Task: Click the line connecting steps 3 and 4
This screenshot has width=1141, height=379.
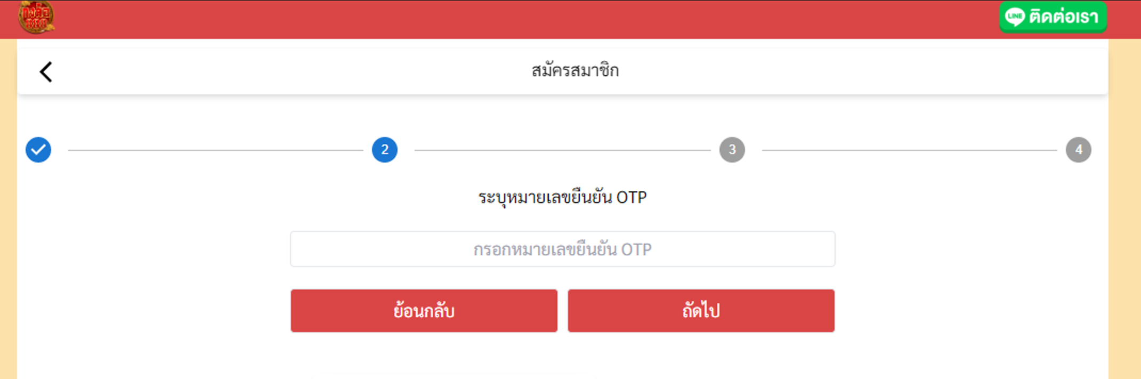Action: pos(909,150)
